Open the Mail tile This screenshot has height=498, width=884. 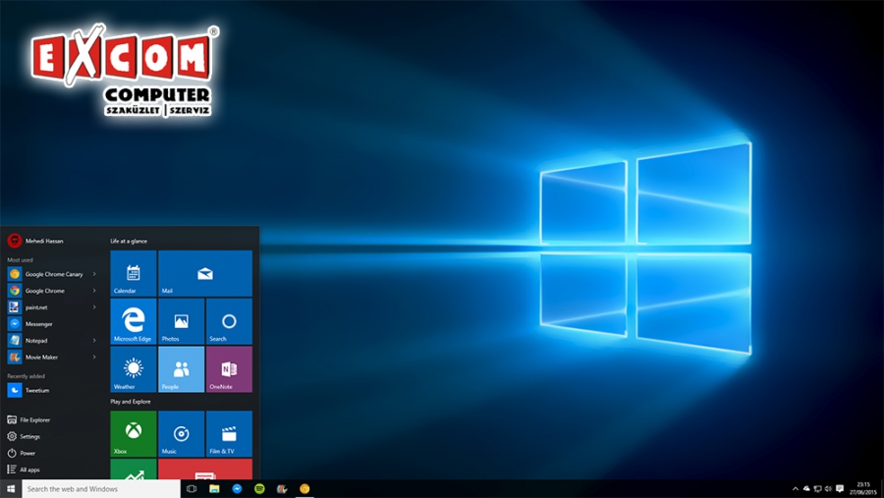pos(205,273)
